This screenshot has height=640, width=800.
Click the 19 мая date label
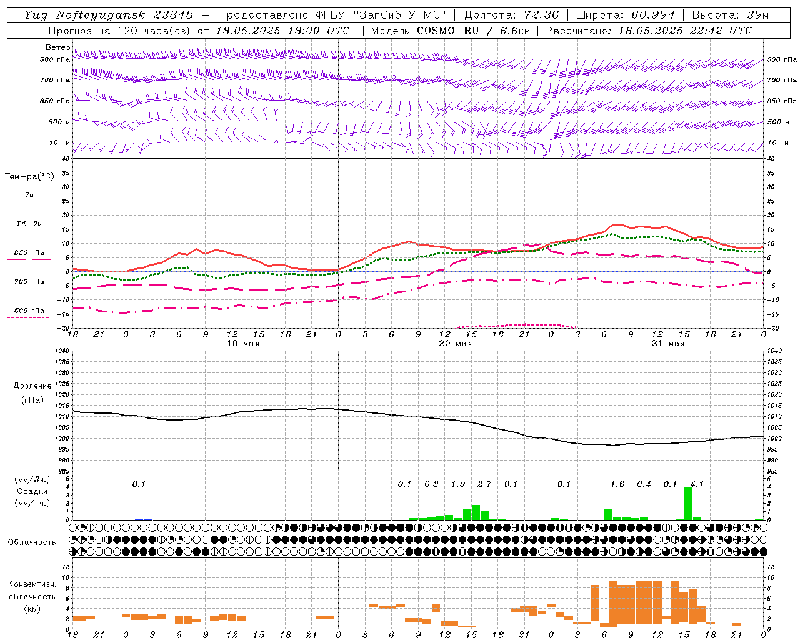coord(243,344)
